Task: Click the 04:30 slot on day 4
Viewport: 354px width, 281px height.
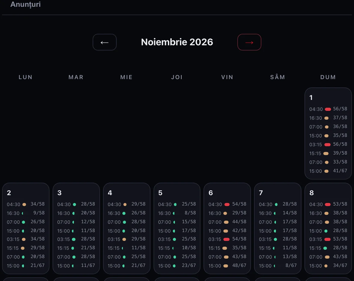Action: click(x=127, y=204)
